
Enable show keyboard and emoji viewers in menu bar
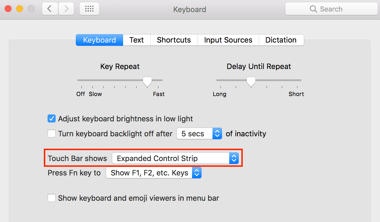(51, 198)
